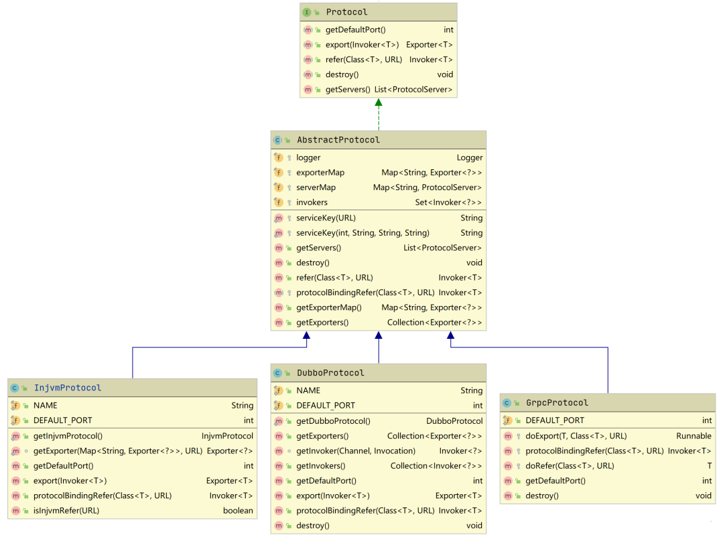Click the field icon of GrpcProtocol DEFAULT_PORT
This screenshot has height=537, width=723.
click(x=508, y=421)
